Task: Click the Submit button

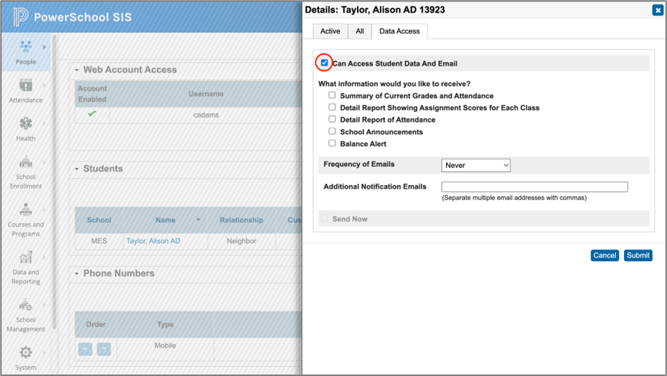Action: 638,256
